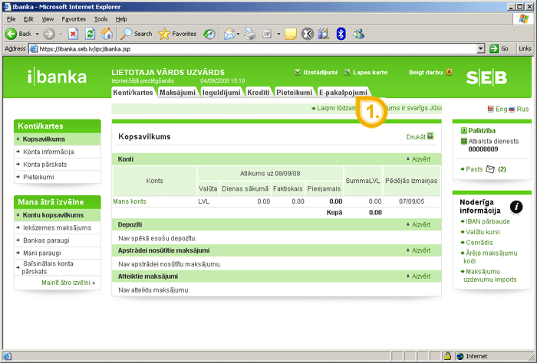Click Mainīt ātro izvēlni link
The height and width of the screenshot is (363, 537).
click(68, 283)
